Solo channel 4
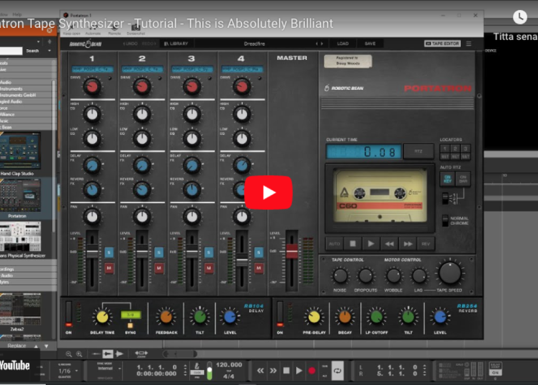 258,253
